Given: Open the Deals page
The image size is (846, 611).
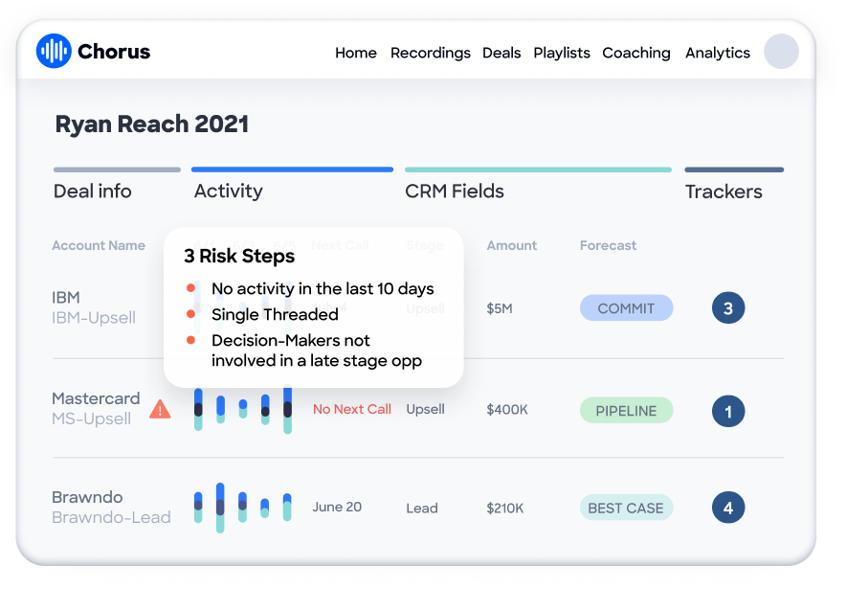Looking at the screenshot, I should click(x=501, y=53).
